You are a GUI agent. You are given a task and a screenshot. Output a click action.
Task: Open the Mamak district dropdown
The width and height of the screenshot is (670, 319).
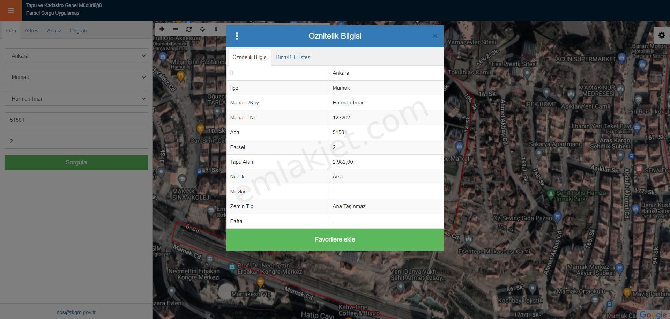76,77
